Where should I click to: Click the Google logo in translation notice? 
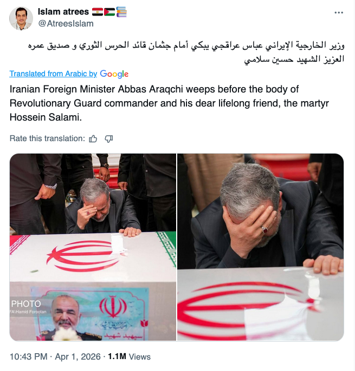click(x=114, y=74)
